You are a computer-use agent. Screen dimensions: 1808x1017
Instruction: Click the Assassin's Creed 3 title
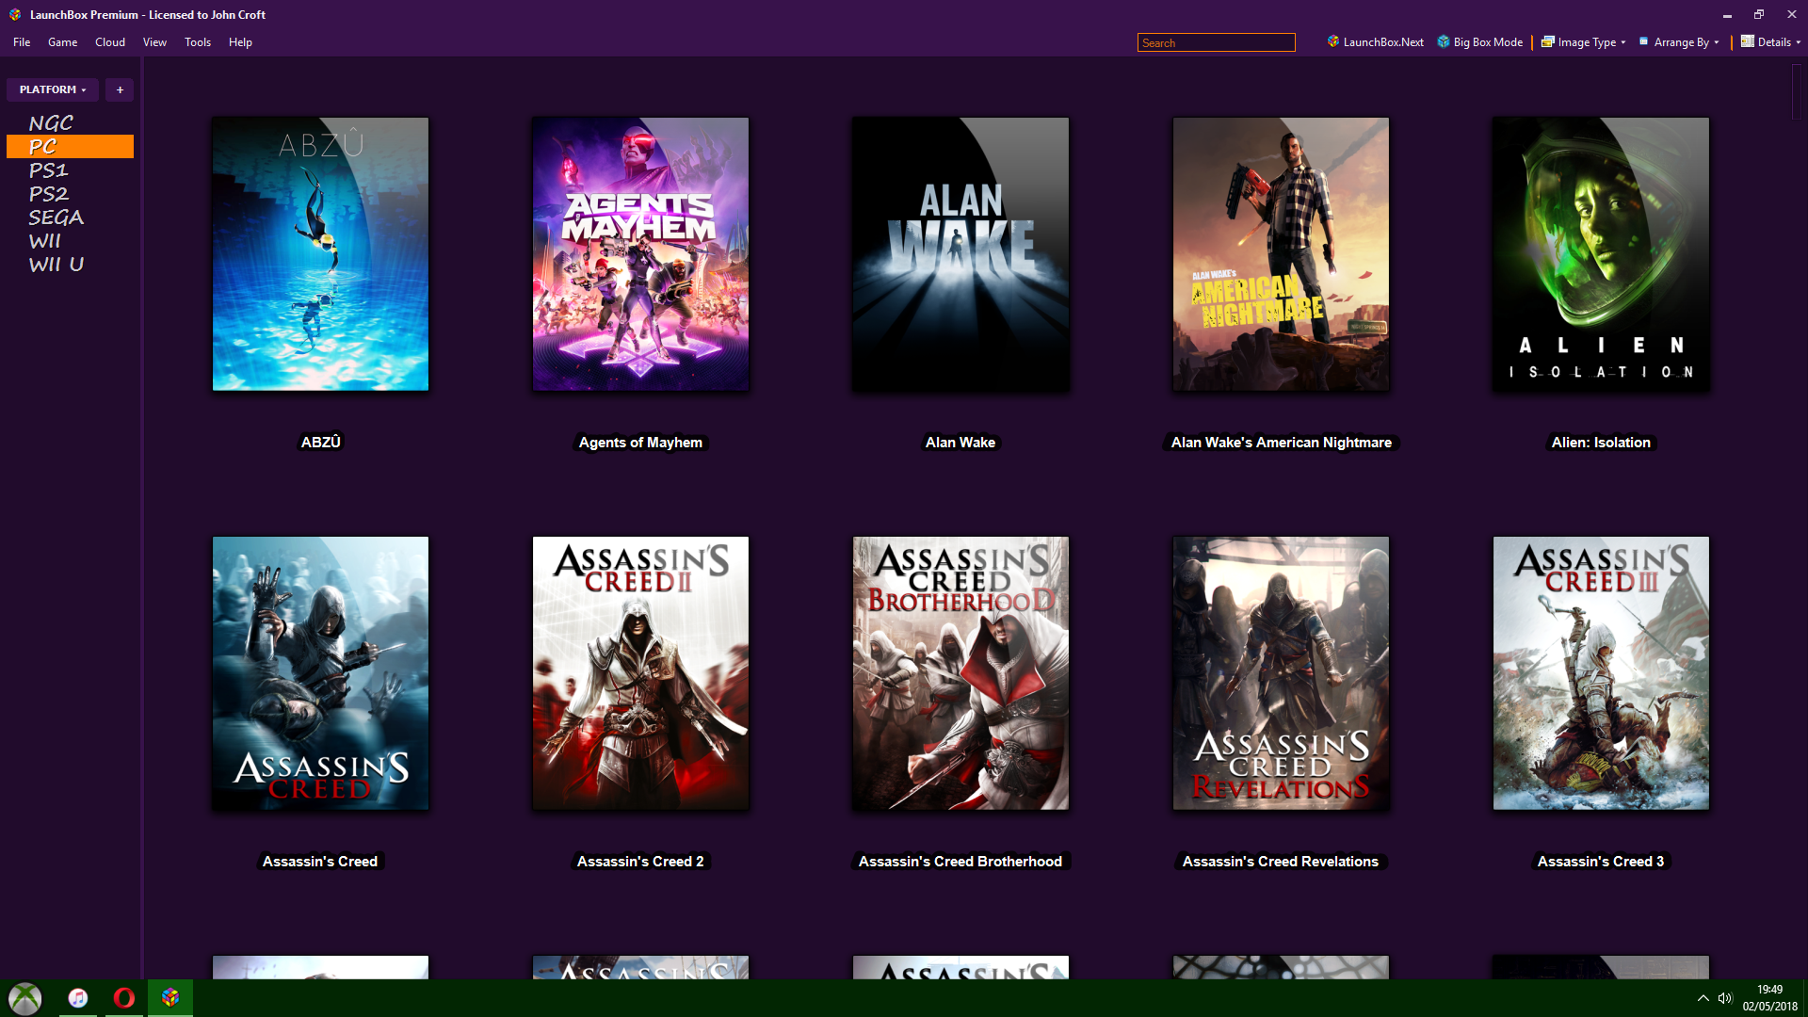(1601, 862)
